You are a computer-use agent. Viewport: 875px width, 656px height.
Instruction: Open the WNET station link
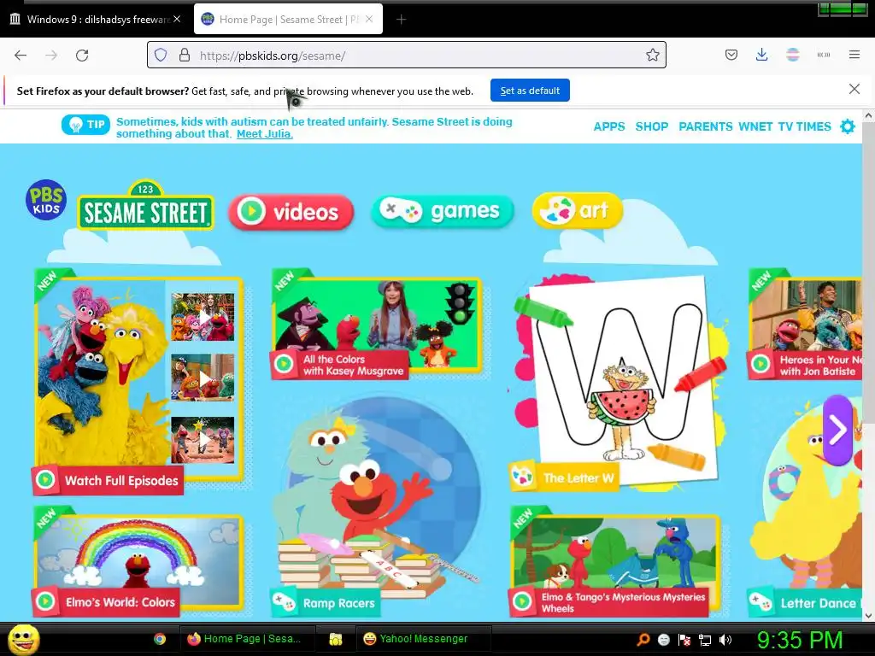[x=755, y=126]
